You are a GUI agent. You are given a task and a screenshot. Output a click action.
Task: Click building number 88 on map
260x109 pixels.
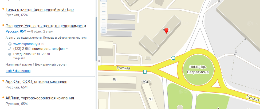[x=115, y=79]
